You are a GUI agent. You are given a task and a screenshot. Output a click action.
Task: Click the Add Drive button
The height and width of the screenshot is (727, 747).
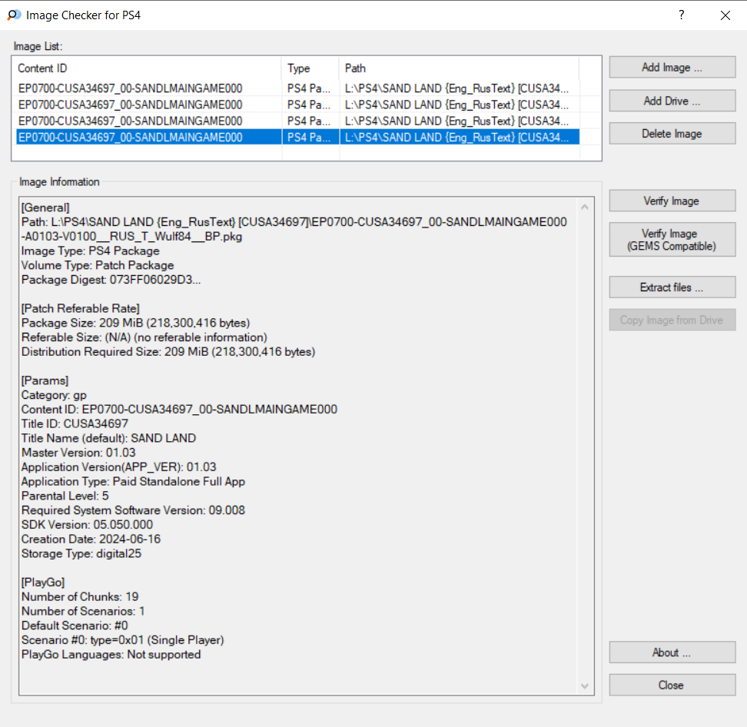click(672, 101)
